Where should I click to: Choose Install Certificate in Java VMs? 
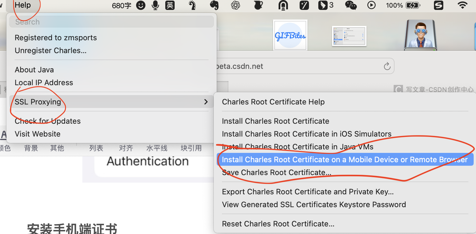[x=298, y=147]
